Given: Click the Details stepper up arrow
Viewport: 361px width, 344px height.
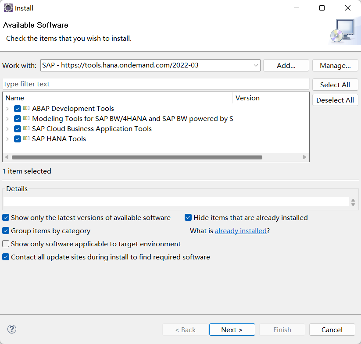Looking at the screenshot, I should coord(353,200).
